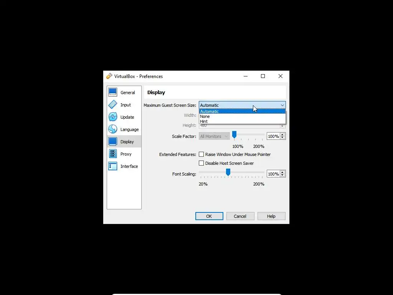393x295 pixels.
Task: Click the Interface label in sidebar
Action: (x=129, y=166)
